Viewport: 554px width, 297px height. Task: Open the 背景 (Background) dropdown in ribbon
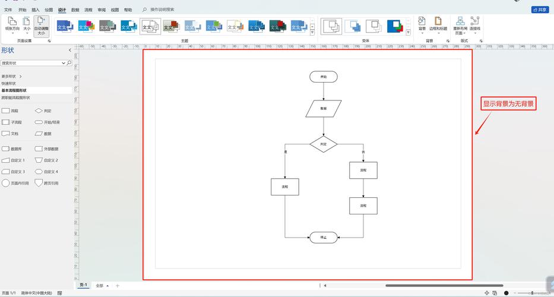pos(422,24)
